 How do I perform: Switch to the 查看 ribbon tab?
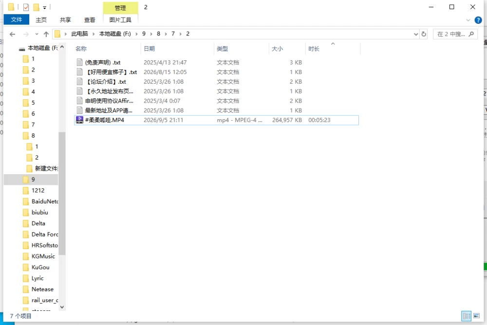pyautogui.click(x=90, y=20)
